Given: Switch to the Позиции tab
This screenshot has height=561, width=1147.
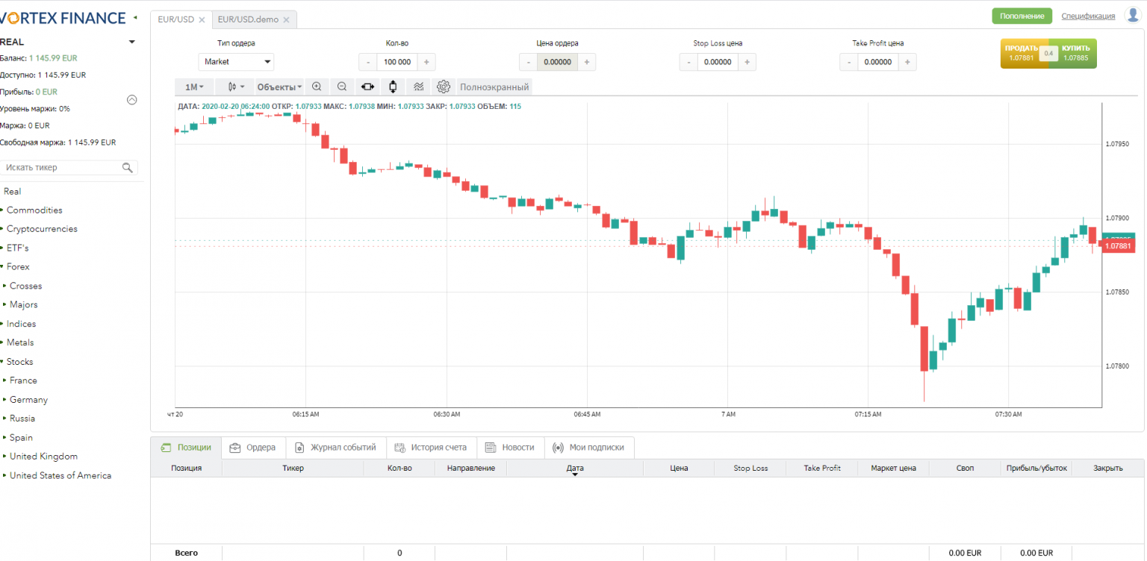Looking at the screenshot, I should click(x=186, y=448).
